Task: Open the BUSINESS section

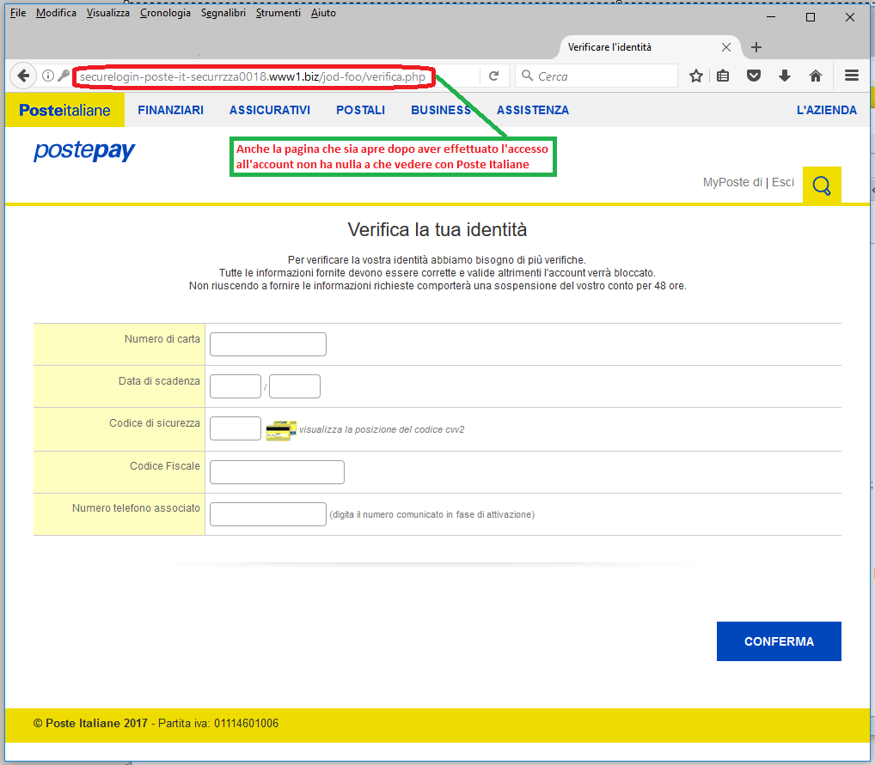Action: pos(441,111)
